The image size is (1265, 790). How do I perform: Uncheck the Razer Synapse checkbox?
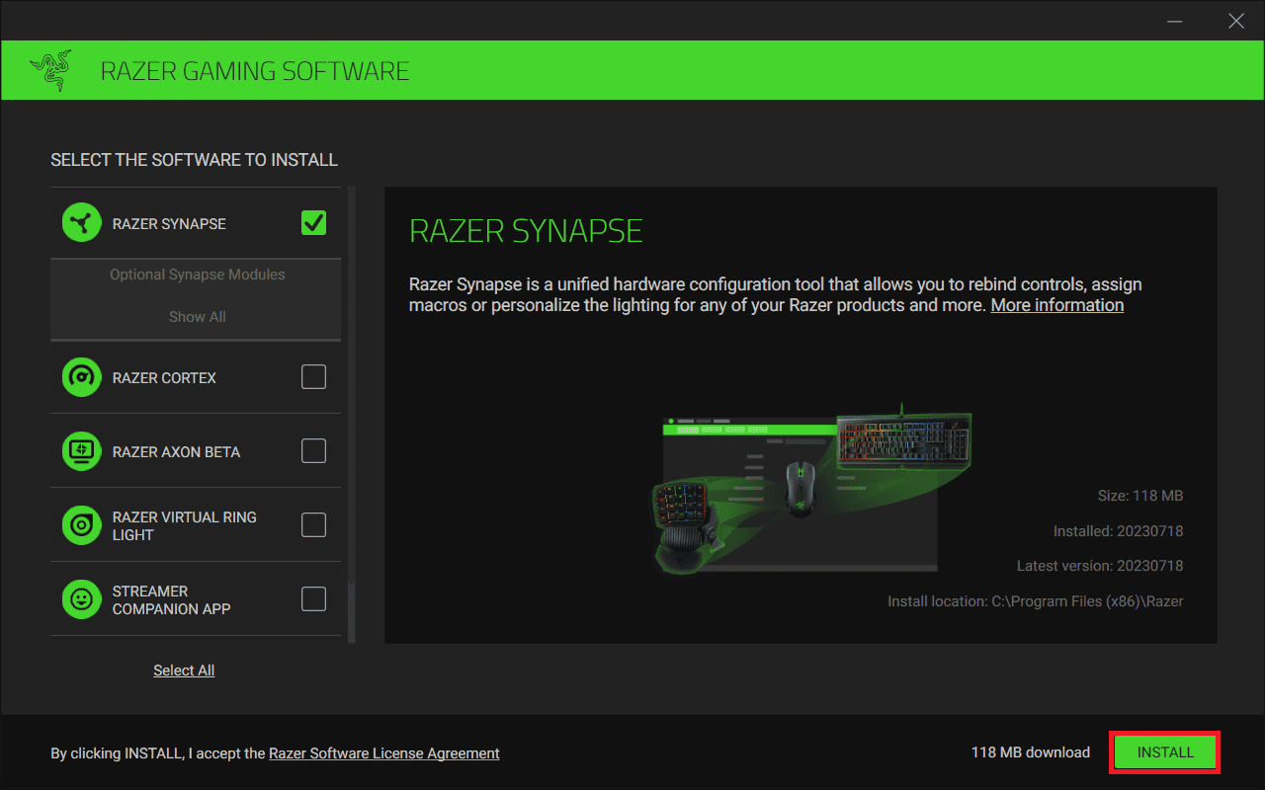coord(313,223)
